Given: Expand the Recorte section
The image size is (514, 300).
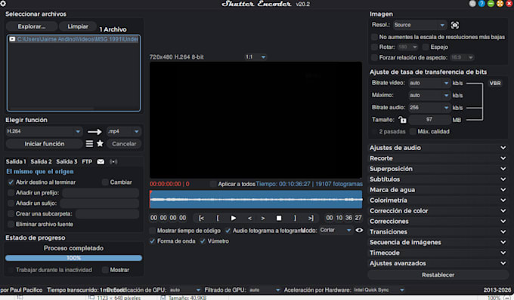Looking at the screenshot, I should click(x=438, y=158).
